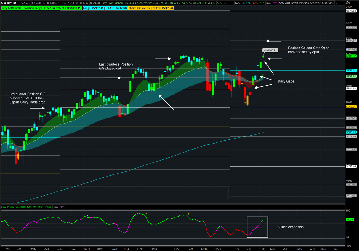Click the 5881.63 price axis label

pyautogui.click(x=351, y=89)
